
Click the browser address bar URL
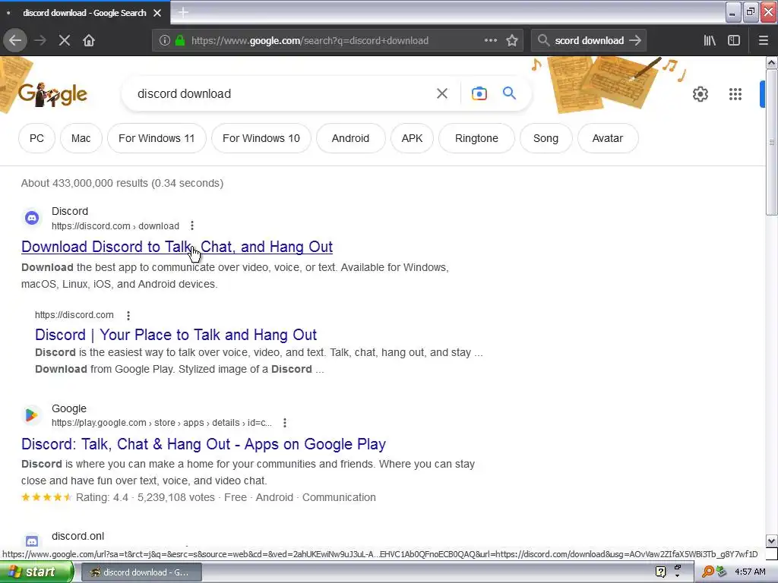[310, 41]
